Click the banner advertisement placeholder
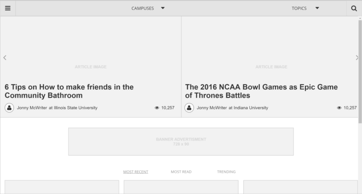The height and width of the screenshot is (194, 362). point(181,141)
